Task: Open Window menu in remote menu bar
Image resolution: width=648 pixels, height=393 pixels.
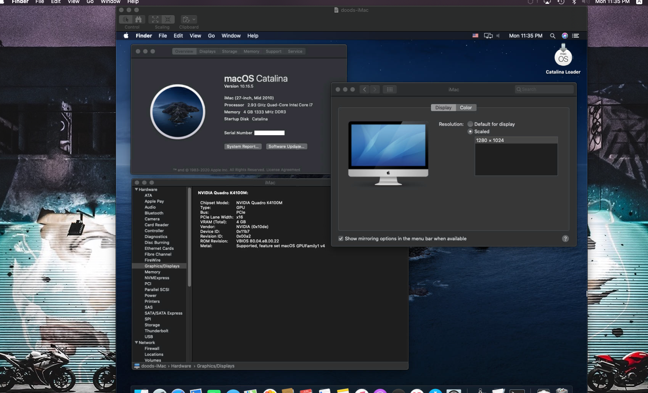Action: coord(231,36)
